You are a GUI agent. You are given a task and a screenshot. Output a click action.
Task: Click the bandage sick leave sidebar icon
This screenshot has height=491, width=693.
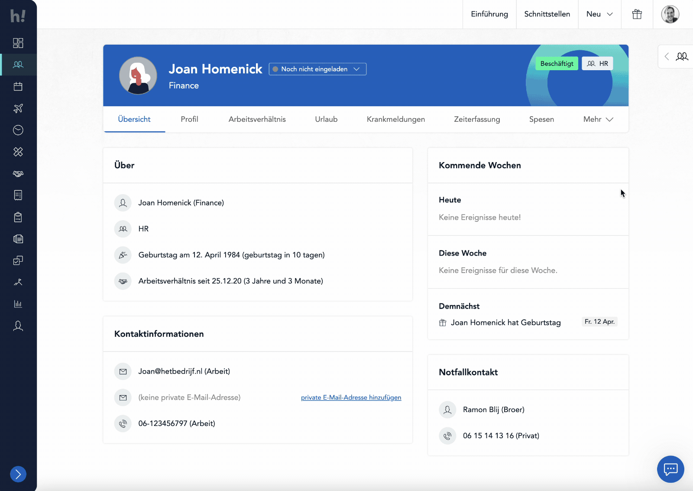point(18,152)
